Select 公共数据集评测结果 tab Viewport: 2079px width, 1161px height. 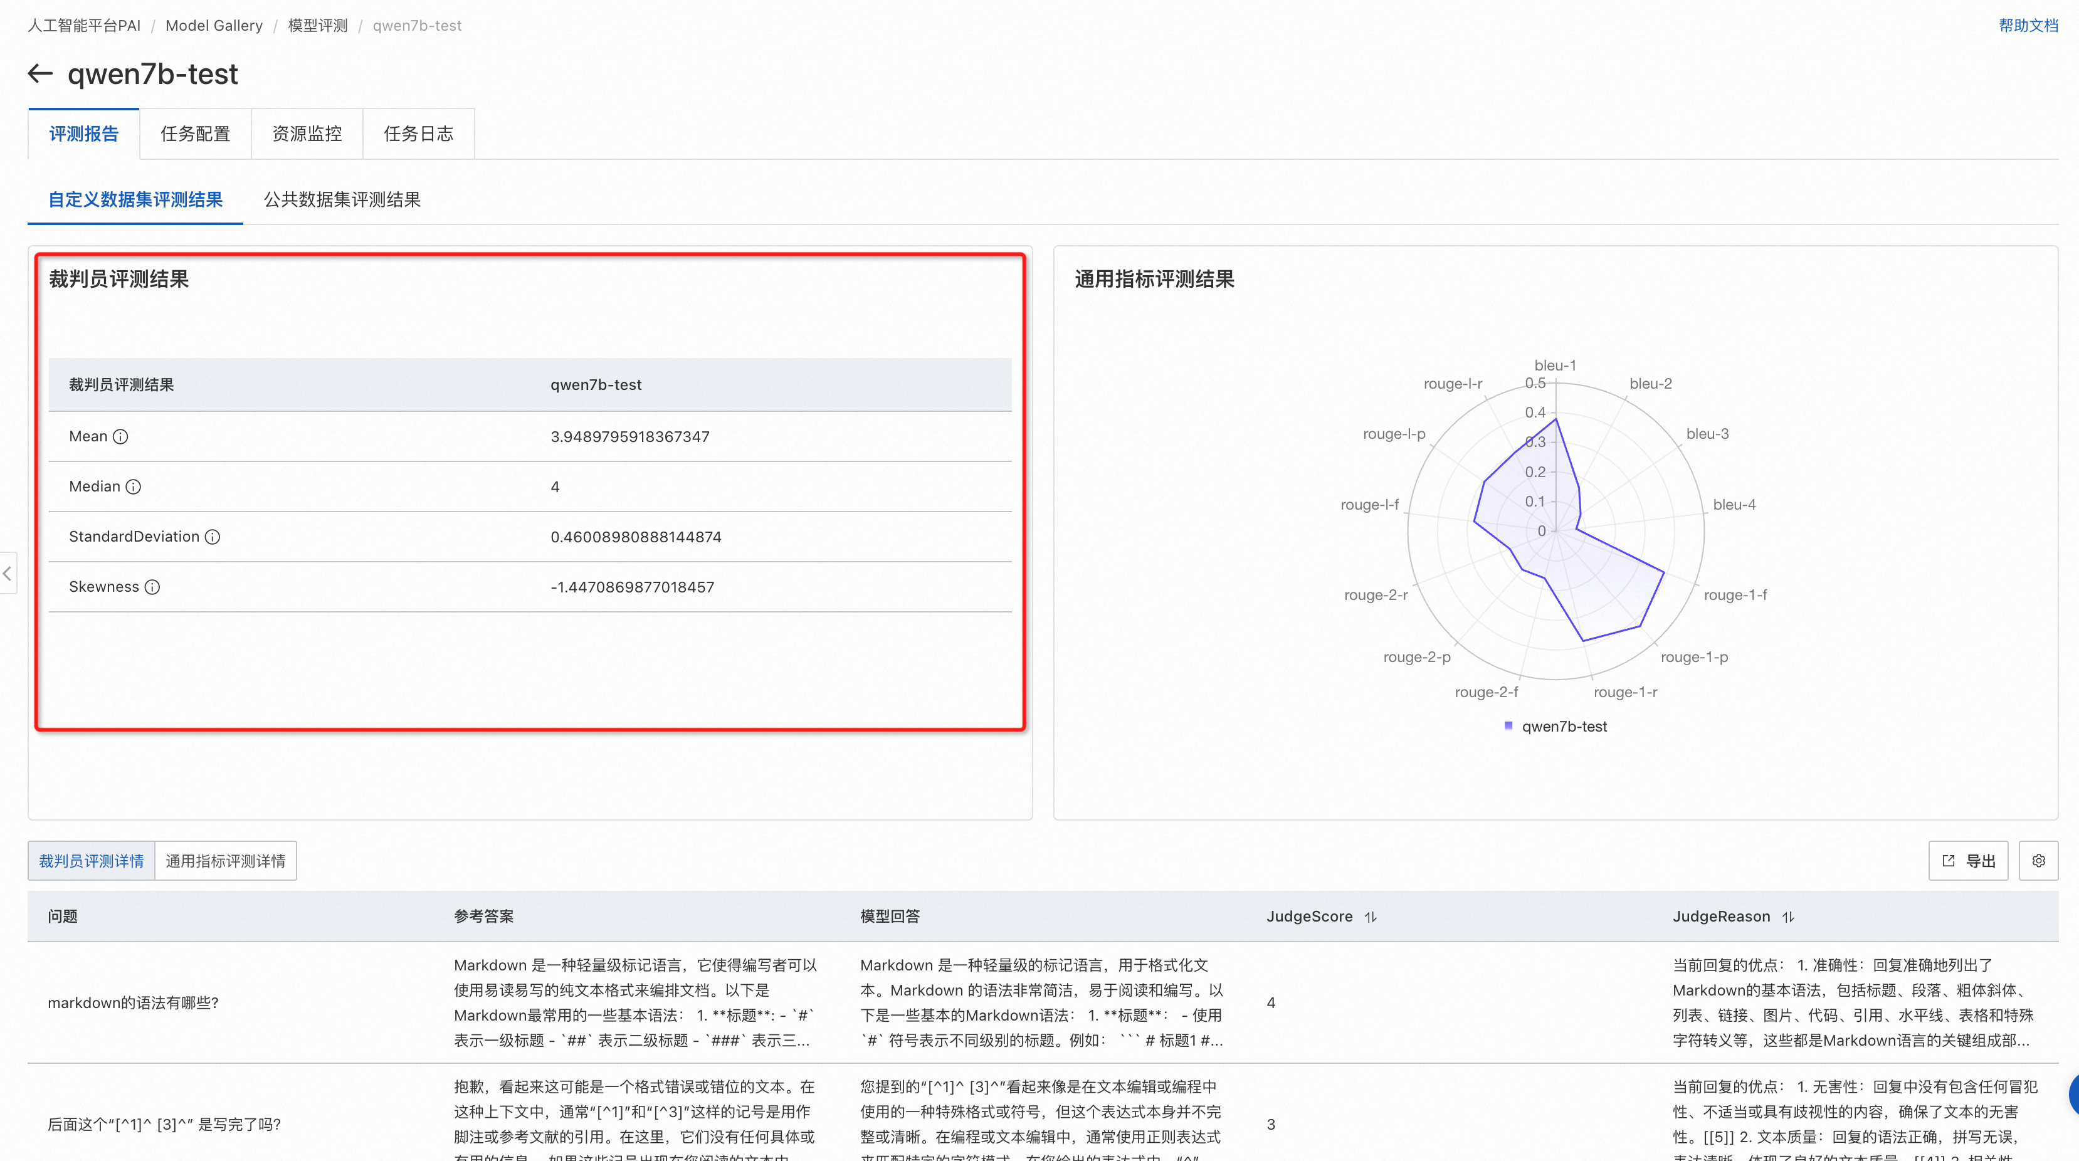(x=342, y=199)
